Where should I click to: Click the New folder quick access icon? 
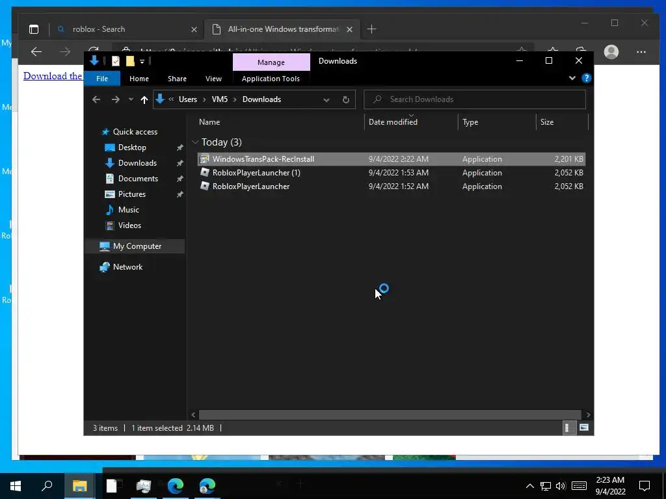[x=130, y=61]
